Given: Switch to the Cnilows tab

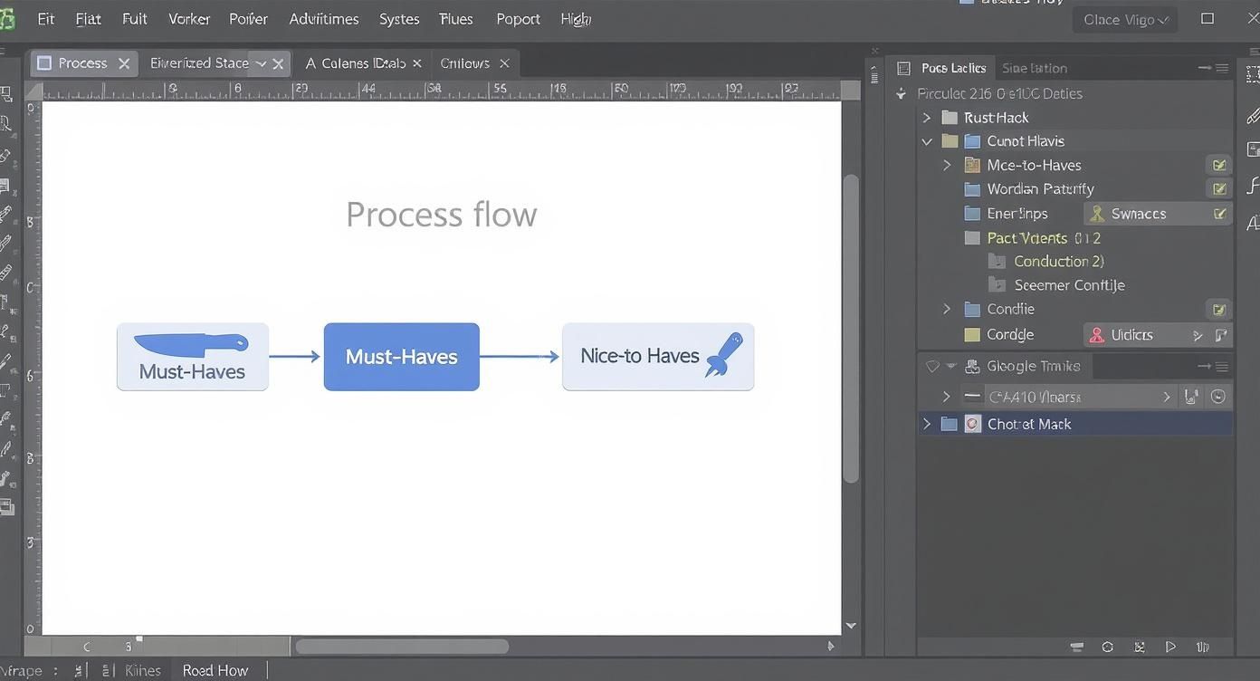Looking at the screenshot, I should (464, 63).
